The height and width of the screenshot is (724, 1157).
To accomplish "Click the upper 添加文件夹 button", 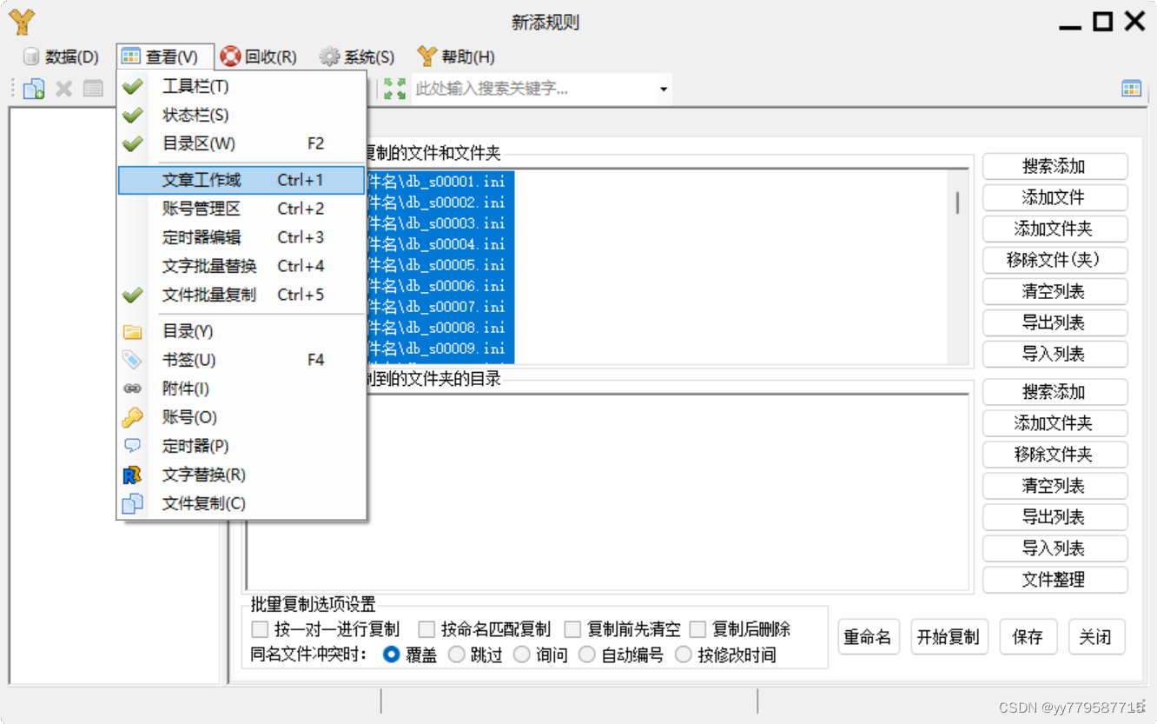I will [1055, 229].
